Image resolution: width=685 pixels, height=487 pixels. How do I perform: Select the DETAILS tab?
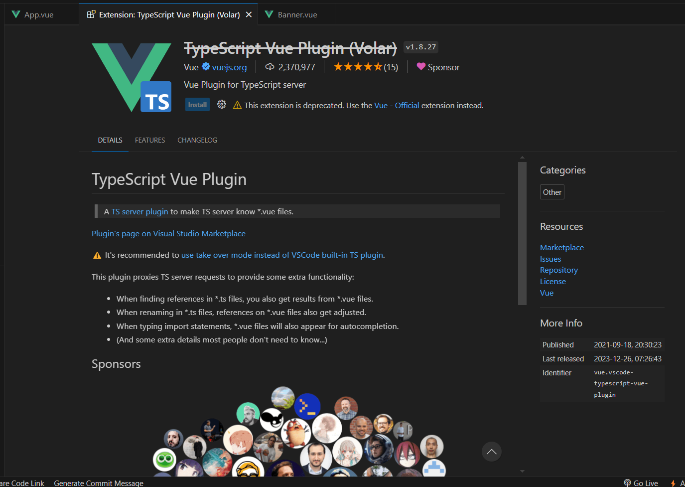click(110, 140)
